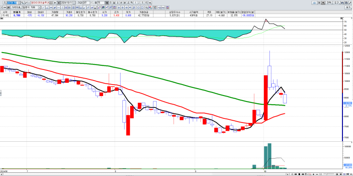
Task: Click the zoom out minus icon
Action: click(x=317, y=174)
